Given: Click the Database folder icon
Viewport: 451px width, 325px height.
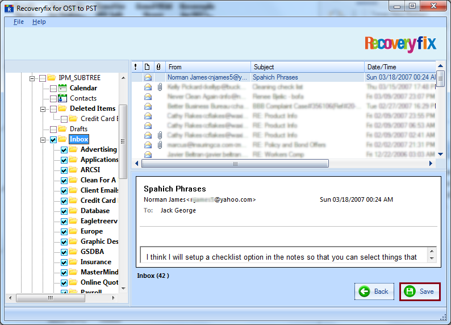Looking at the screenshot, I should (73, 211).
